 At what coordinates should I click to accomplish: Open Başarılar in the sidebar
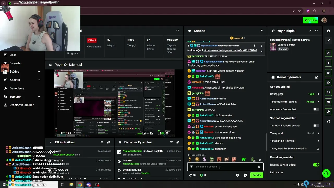[16, 63]
